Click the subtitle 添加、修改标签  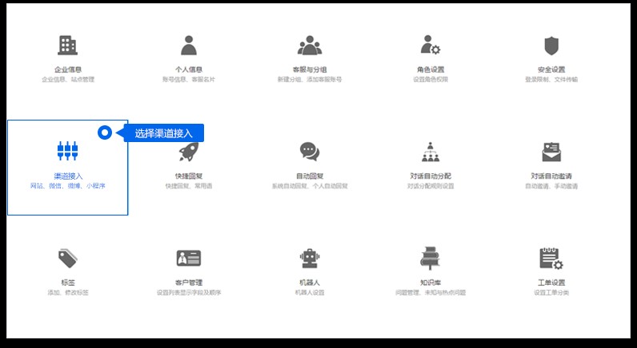(68, 292)
